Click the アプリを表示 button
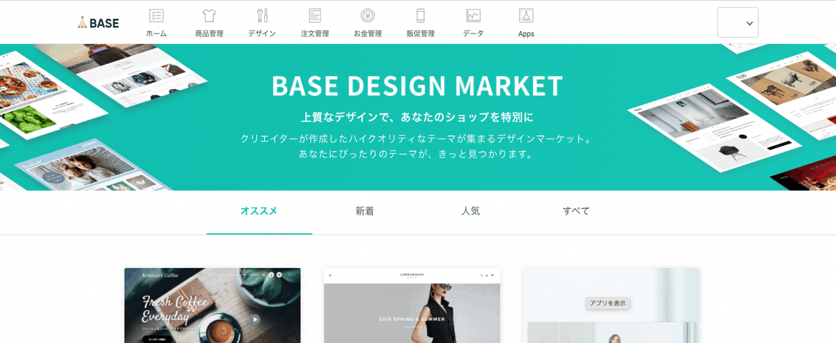This screenshot has height=343, width=836. pyautogui.click(x=608, y=303)
